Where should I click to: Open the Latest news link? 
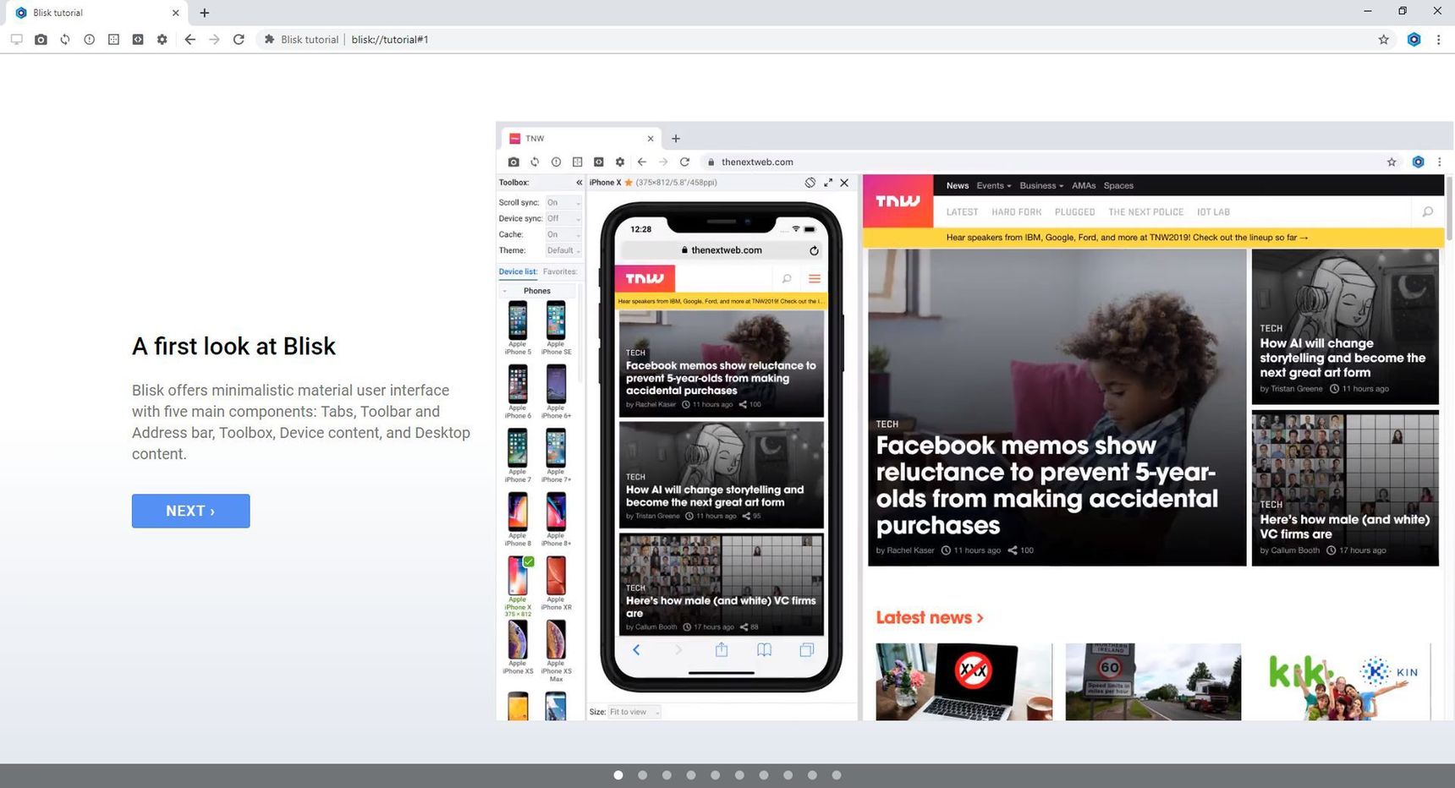click(x=930, y=617)
